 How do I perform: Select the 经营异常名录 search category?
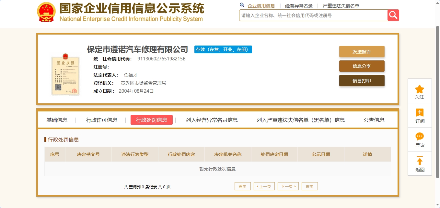(299, 6)
